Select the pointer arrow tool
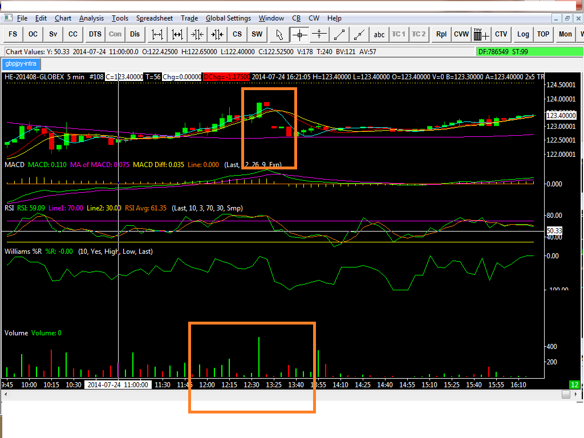The width and height of the screenshot is (584, 438). (279, 35)
